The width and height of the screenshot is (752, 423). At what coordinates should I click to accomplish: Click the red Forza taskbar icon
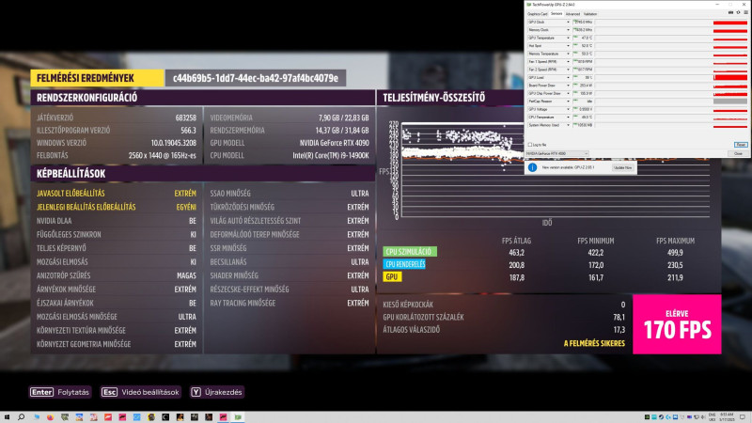(108, 417)
